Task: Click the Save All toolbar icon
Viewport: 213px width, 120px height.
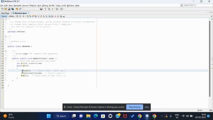Action: [13, 9]
